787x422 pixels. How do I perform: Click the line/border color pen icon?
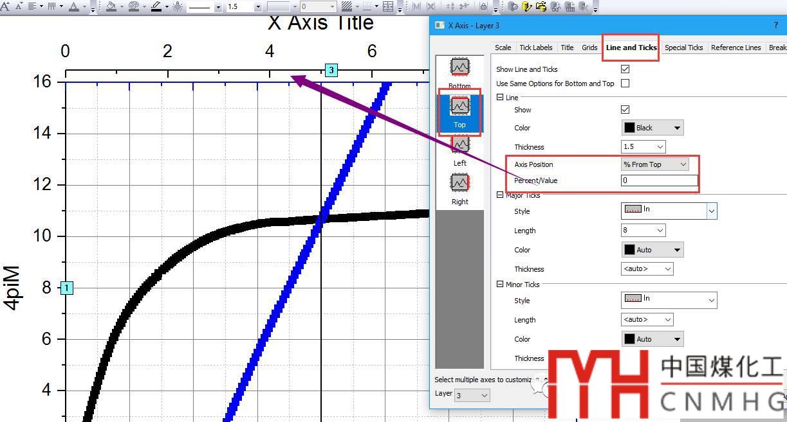(x=156, y=6)
